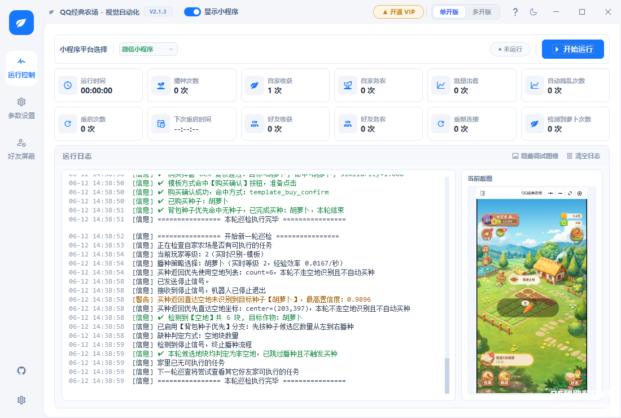Click the 批量出售 chart icon
This screenshot has width=621, height=418.
441,85
